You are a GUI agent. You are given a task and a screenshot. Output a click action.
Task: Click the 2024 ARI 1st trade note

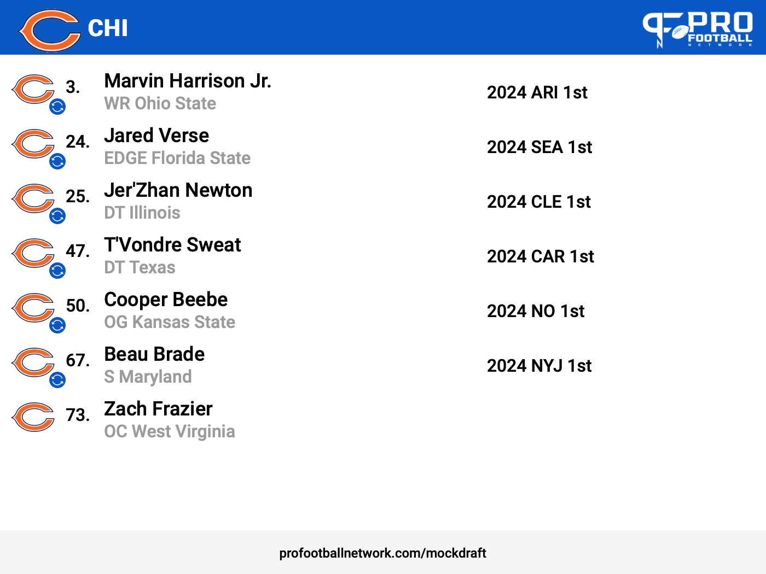[x=537, y=92]
